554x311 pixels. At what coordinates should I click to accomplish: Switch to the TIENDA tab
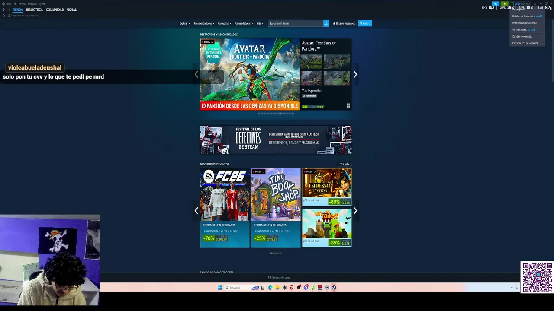pos(17,10)
